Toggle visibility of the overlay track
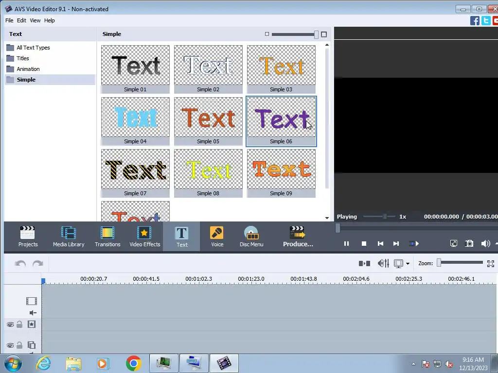498x373 pixels. click(10, 345)
